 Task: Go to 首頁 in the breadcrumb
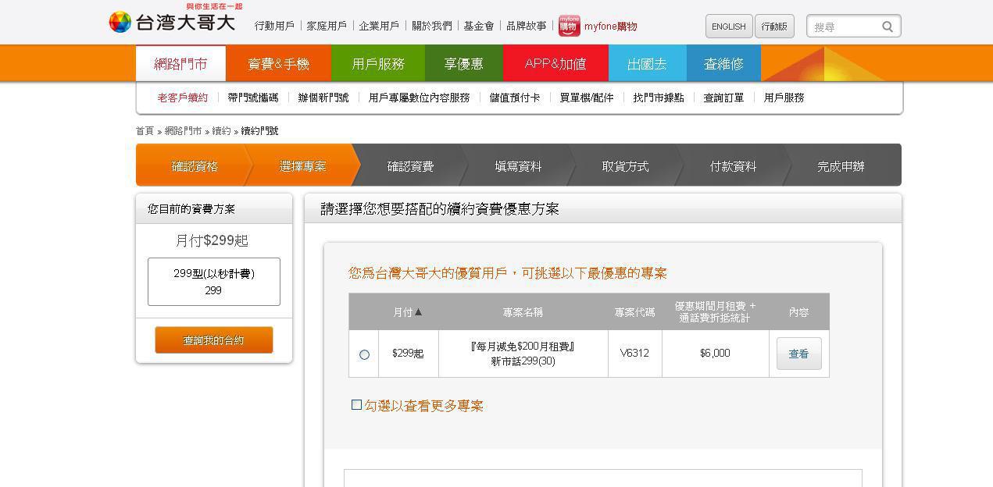coord(145,131)
